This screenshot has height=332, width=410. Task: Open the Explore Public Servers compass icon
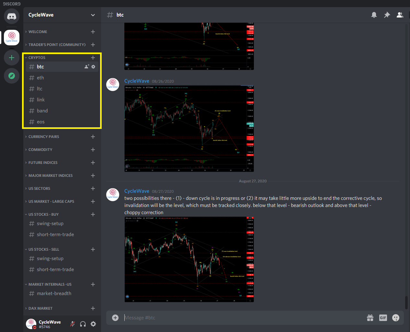(x=11, y=75)
